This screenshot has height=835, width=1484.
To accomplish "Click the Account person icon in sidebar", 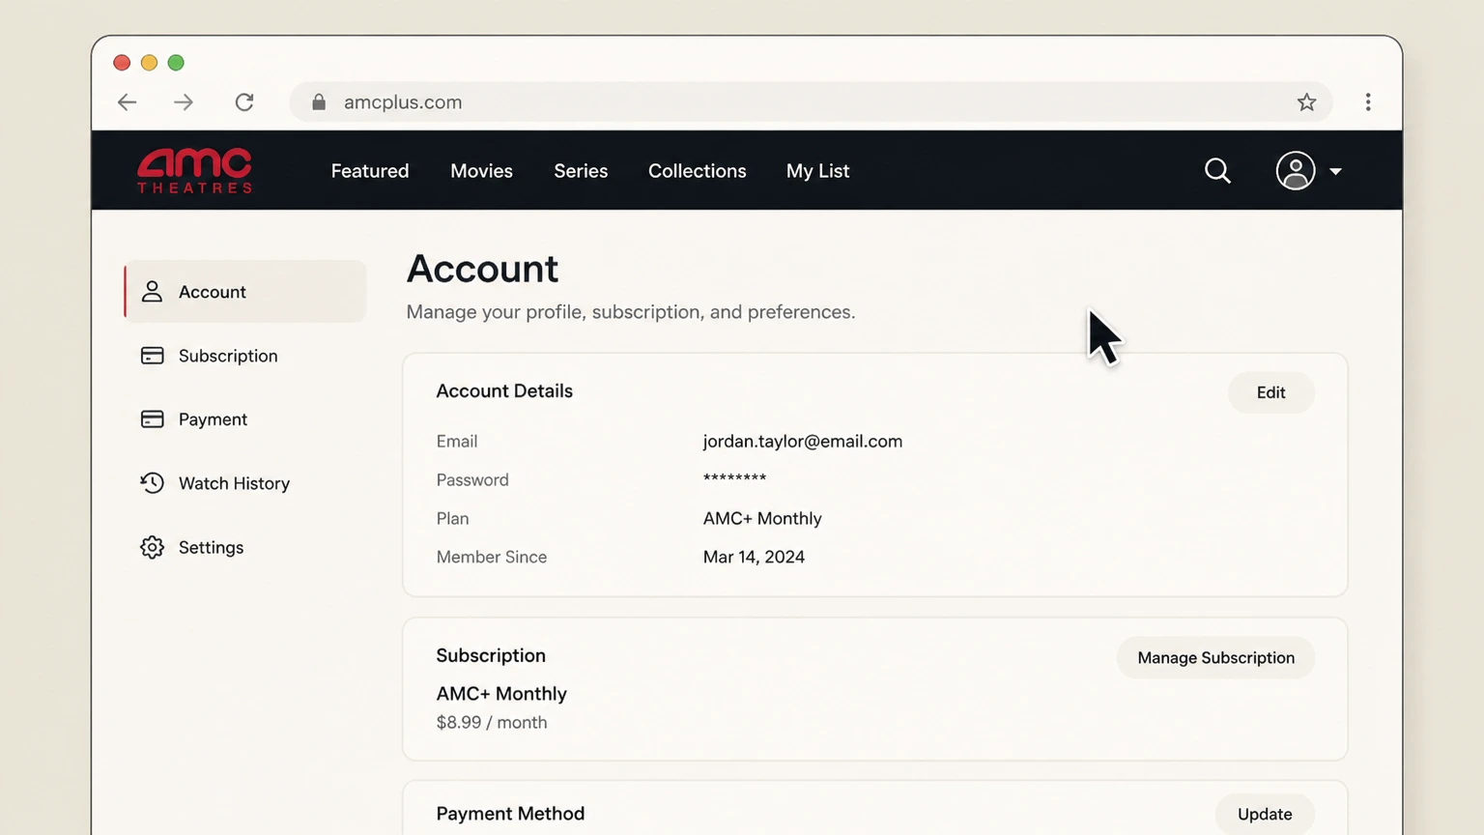I will (x=152, y=292).
